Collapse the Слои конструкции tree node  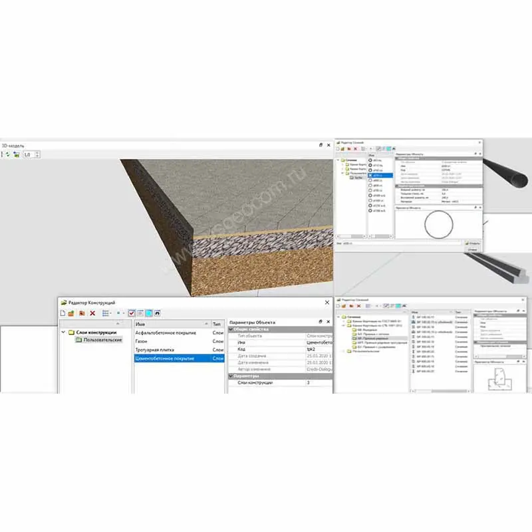point(63,332)
